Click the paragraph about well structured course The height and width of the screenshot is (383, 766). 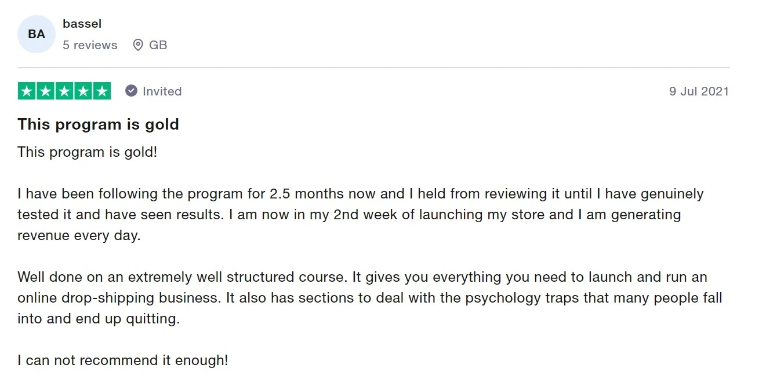(x=370, y=297)
